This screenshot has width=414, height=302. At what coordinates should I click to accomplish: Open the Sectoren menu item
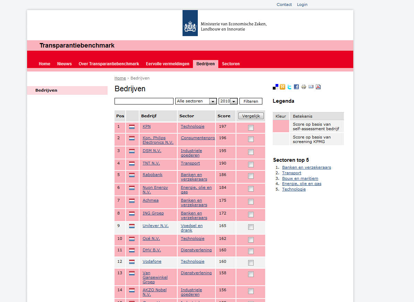point(231,64)
